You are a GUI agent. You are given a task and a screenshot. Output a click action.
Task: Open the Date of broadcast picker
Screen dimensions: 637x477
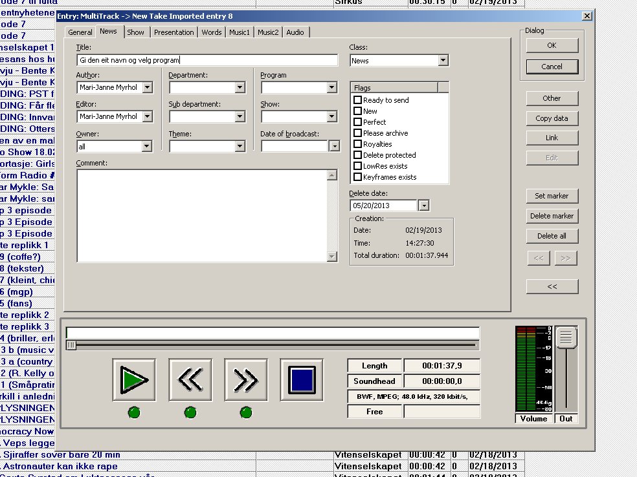click(x=334, y=146)
